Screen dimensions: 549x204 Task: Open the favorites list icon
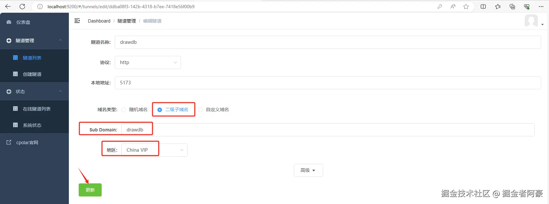pyautogui.click(x=498, y=7)
